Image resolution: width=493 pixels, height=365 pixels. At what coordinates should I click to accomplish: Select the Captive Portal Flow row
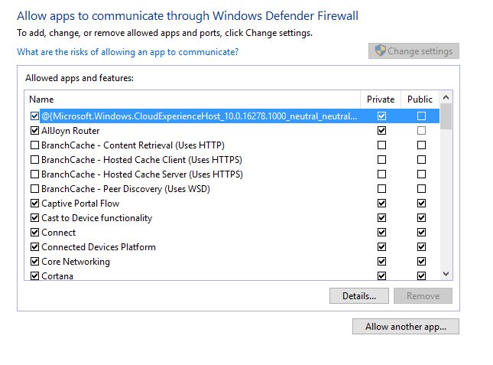(x=80, y=204)
